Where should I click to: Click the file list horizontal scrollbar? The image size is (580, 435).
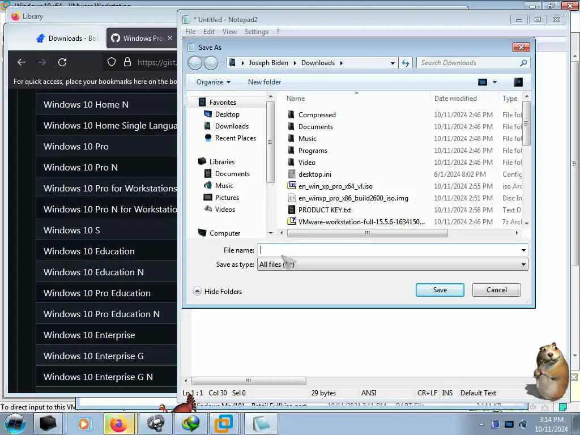(x=367, y=233)
